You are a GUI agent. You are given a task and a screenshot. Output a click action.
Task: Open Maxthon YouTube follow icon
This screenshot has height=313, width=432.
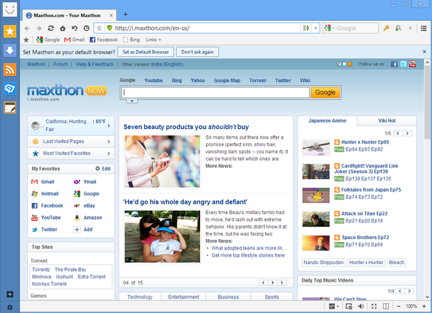(x=412, y=64)
